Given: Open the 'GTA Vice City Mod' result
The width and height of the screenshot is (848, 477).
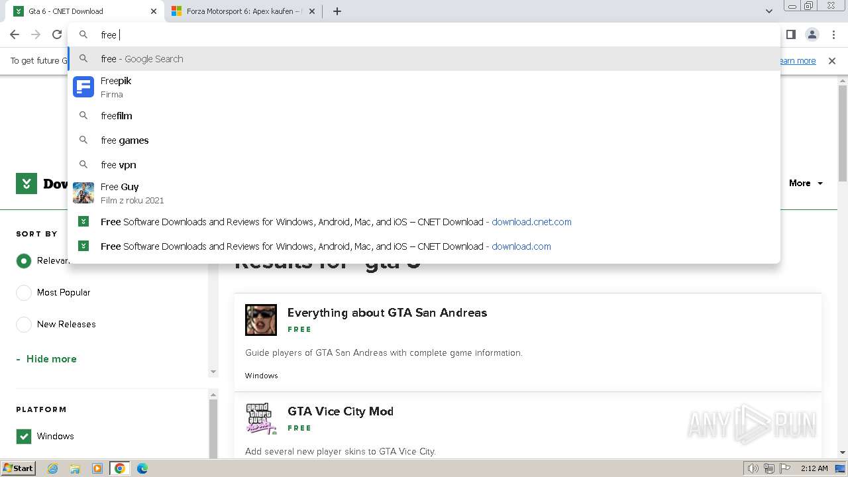Looking at the screenshot, I should pyautogui.click(x=341, y=411).
